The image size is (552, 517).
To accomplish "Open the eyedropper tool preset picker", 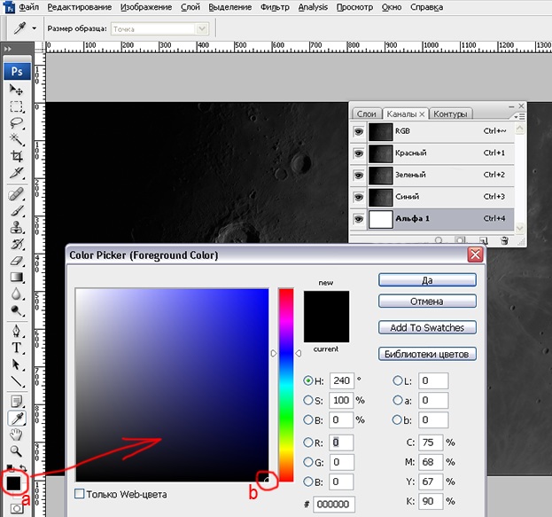I will coord(34,28).
